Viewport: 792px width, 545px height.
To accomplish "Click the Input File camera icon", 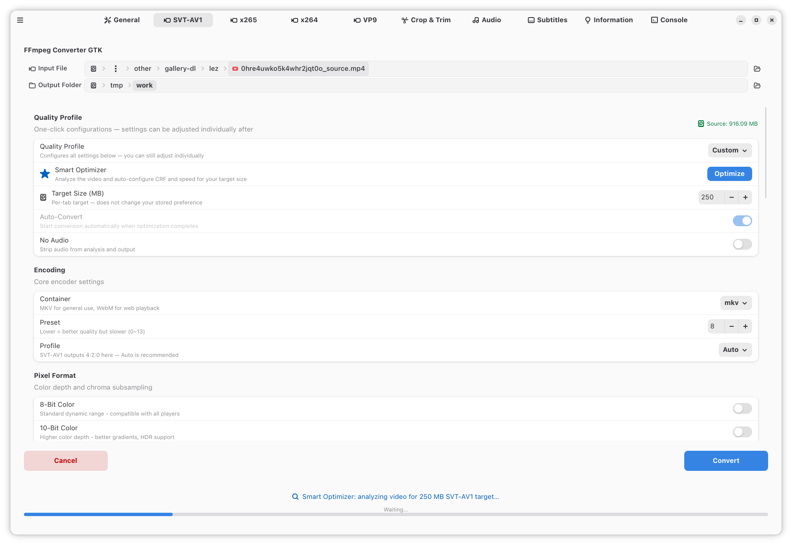I will (x=32, y=69).
